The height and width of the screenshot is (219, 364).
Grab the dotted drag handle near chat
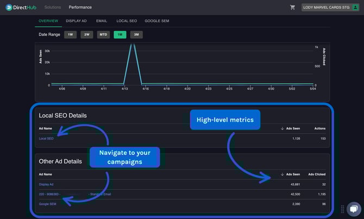(x=343, y=209)
